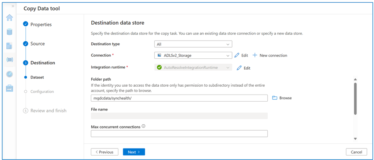Open the Home icon in sidebar

pos(9,17)
